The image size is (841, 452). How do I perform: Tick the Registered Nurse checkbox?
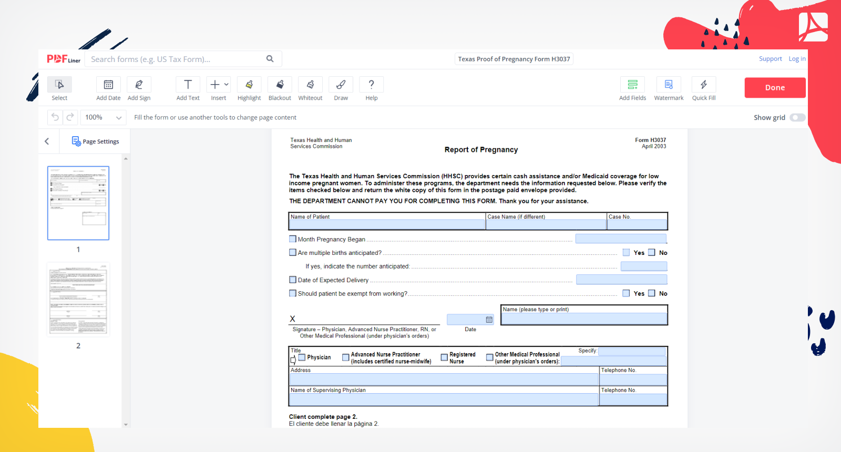[444, 357]
